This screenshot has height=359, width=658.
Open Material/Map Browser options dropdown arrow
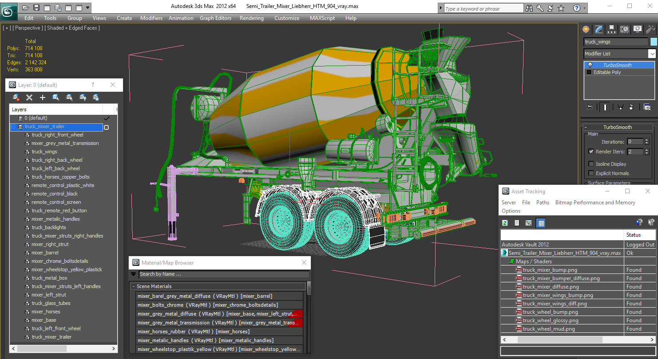coord(134,274)
